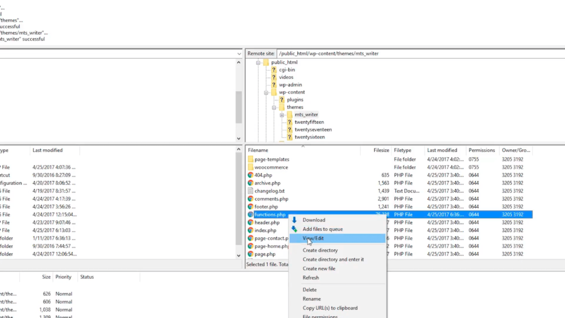This screenshot has height=318, width=565.
Task: Select the wp-admin folder in remote tree
Action: click(x=289, y=85)
